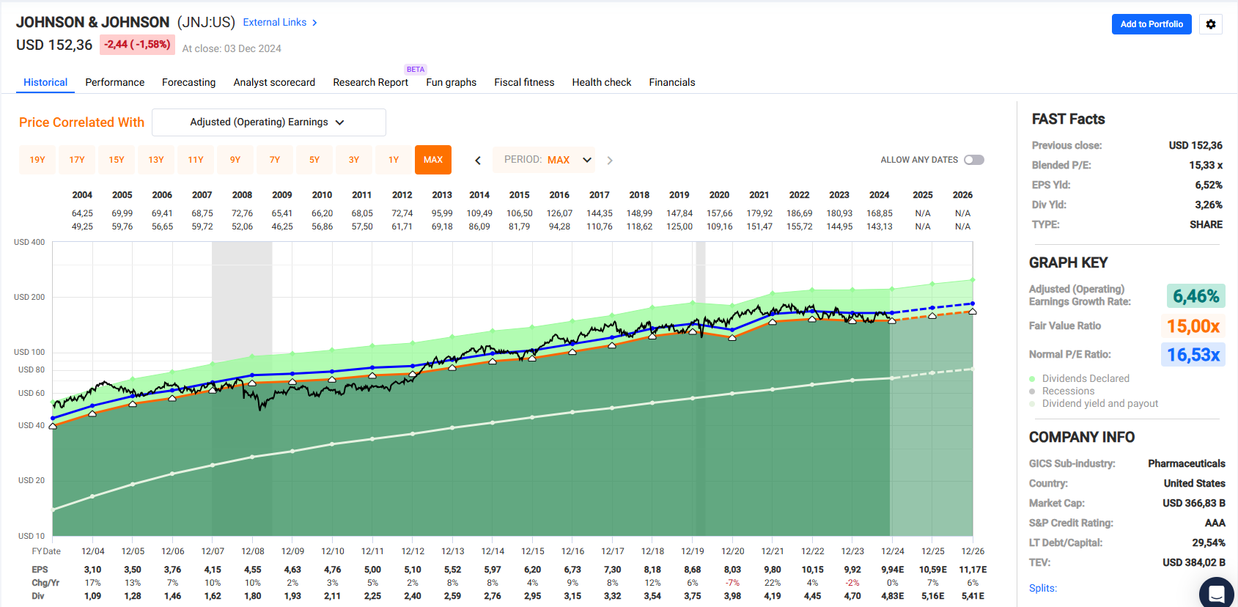1238x607 pixels.
Task: Click the orange Fair Value Ratio 15,00x box
Action: (1193, 326)
